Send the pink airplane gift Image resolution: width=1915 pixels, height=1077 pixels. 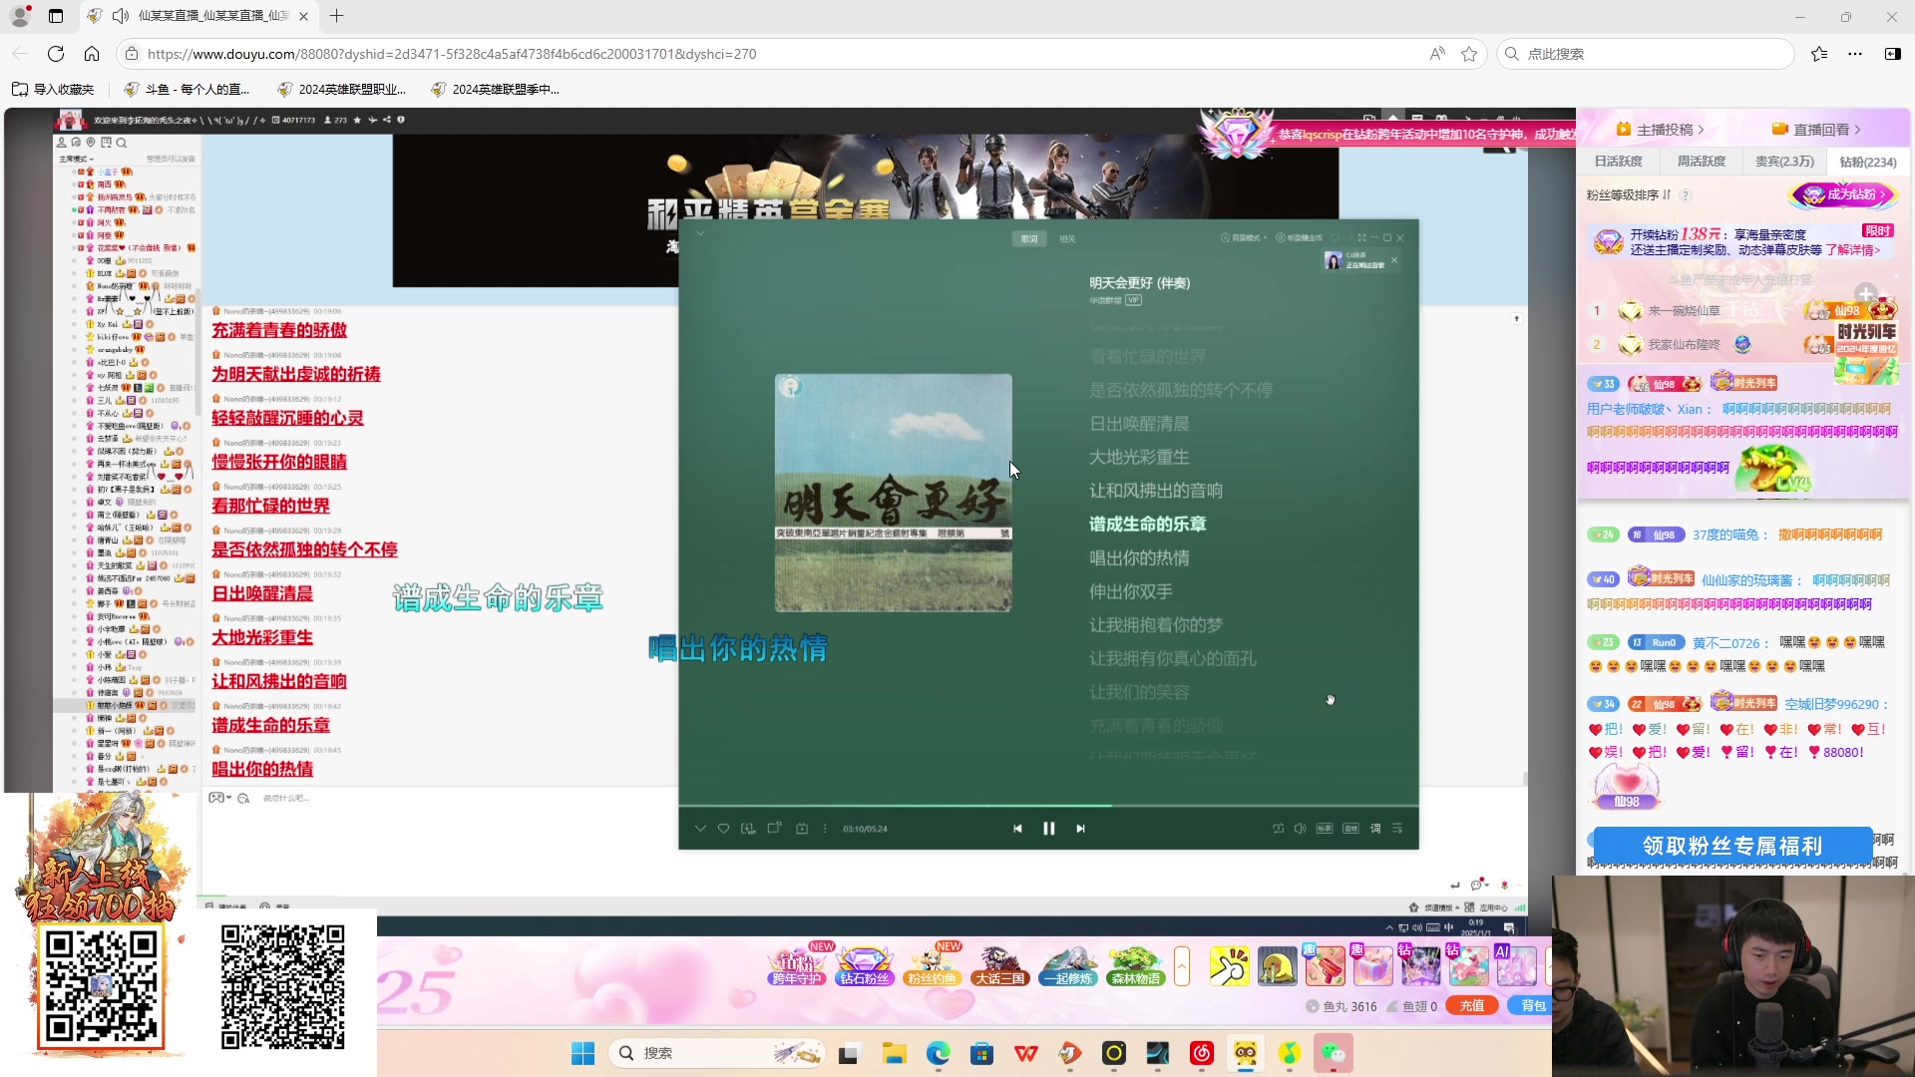point(1468,966)
